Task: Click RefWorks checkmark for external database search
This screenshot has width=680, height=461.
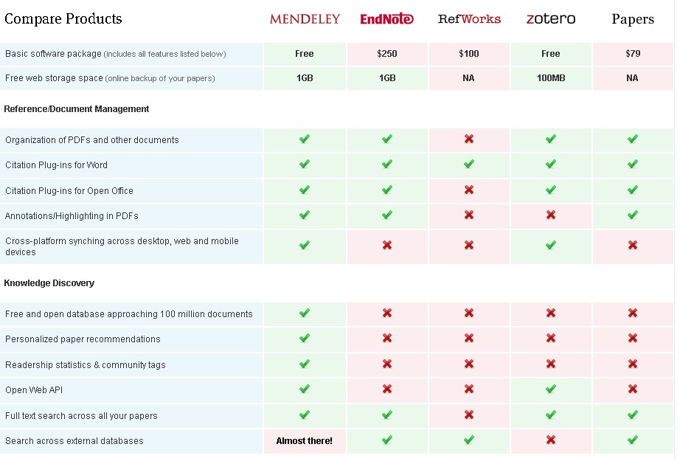Action: coord(469,440)
